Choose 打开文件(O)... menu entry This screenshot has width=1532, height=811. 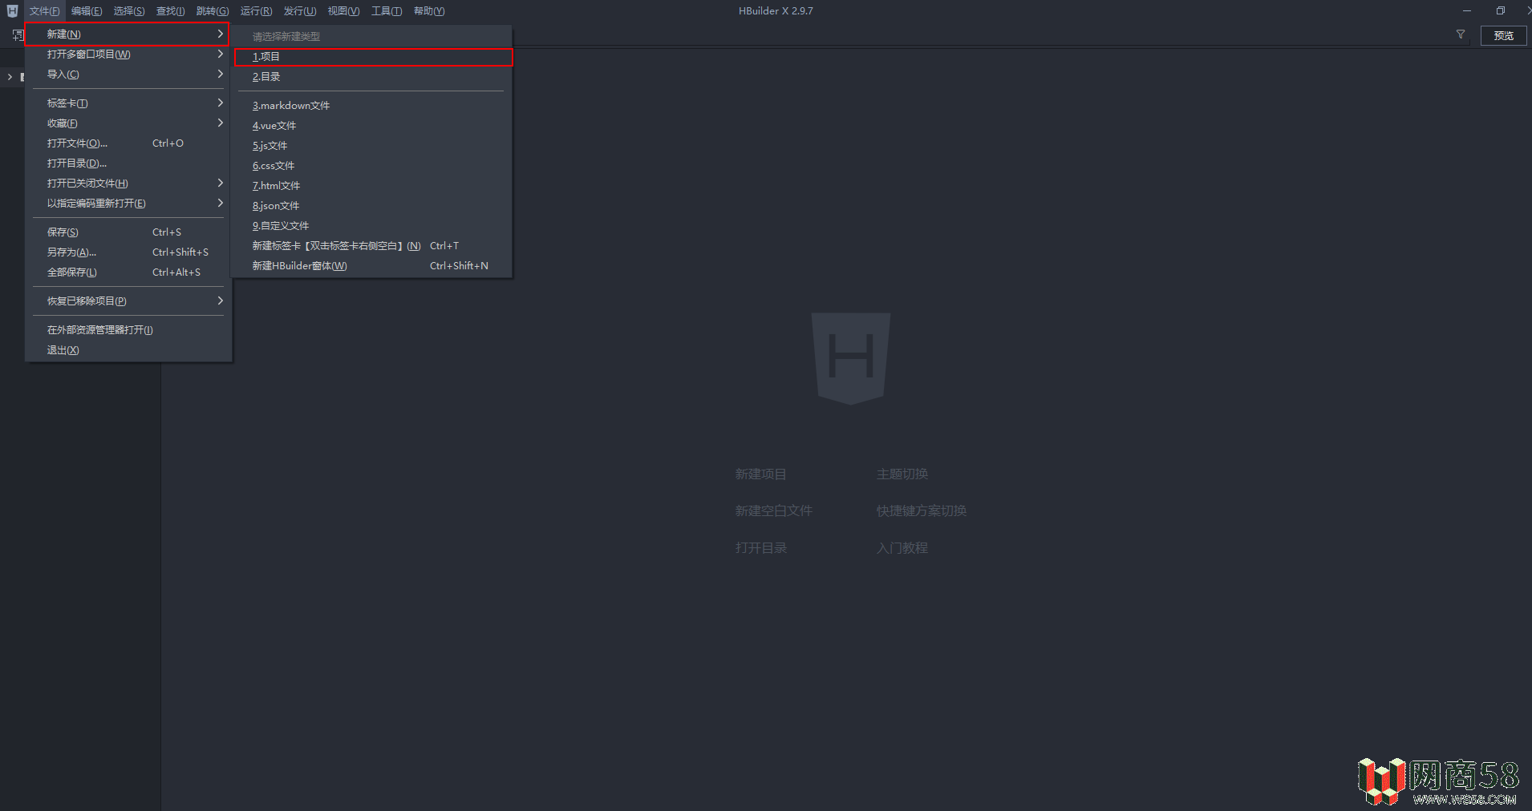pyautogui.click(x=128, y=143)
